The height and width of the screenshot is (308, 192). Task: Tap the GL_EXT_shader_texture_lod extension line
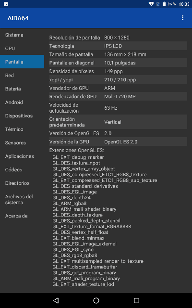(x=83, y=284)
